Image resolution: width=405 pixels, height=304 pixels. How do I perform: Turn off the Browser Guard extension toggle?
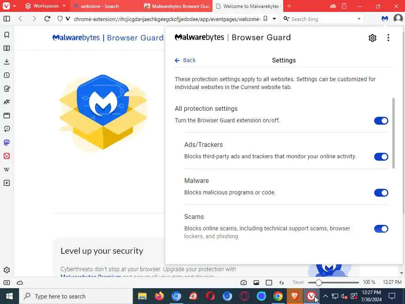(x=381, y=121)
